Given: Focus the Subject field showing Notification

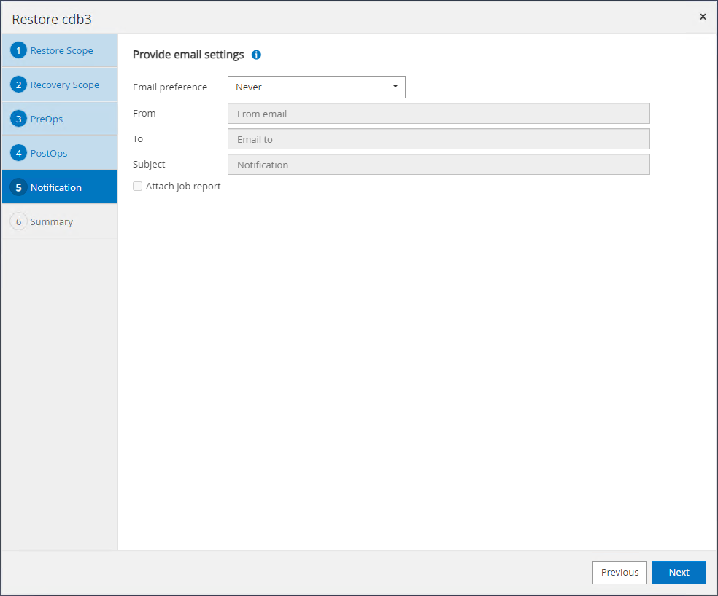Looking at the screenshot, I should tap(438, 165).
